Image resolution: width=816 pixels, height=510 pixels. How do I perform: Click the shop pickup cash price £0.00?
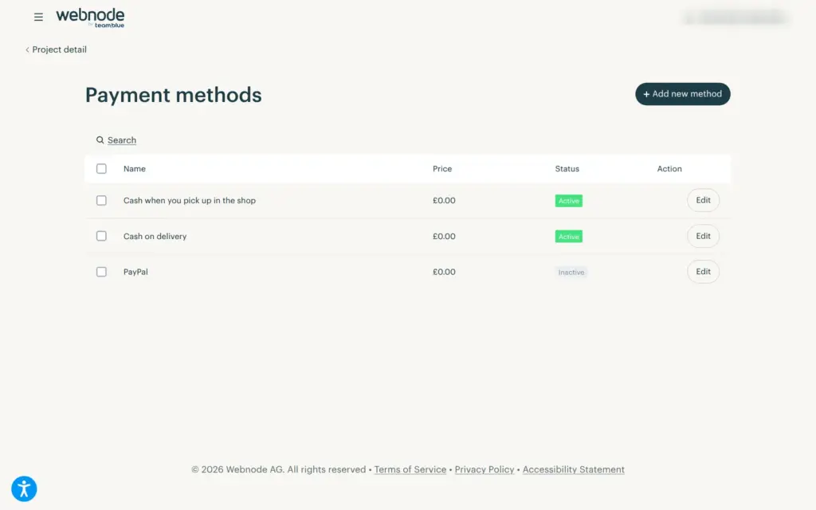tap(444, 200)
